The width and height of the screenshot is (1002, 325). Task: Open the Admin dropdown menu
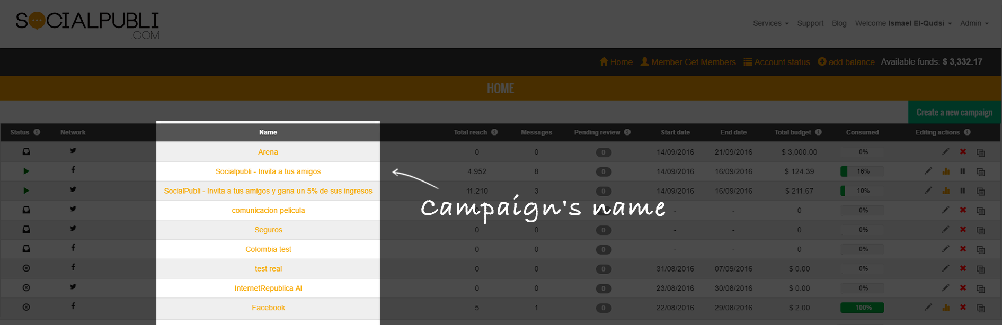[974, 23]
